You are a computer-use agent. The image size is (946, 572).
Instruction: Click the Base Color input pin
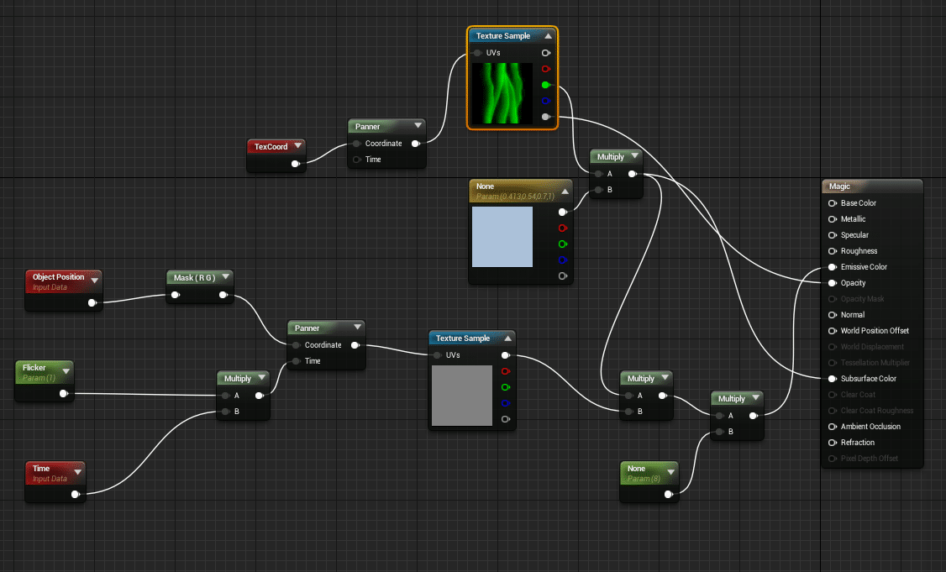[833, 203]
